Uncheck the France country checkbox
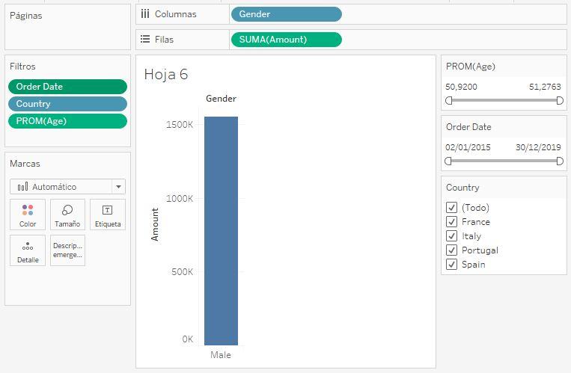 pos(451,222)
